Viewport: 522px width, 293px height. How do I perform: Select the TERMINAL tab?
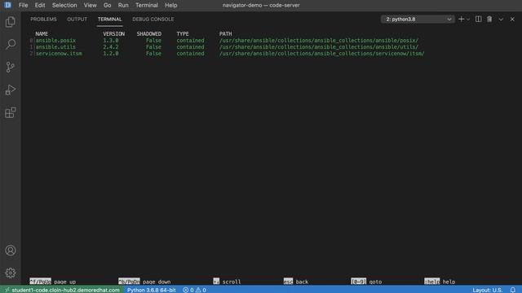(x=109, y=20)
